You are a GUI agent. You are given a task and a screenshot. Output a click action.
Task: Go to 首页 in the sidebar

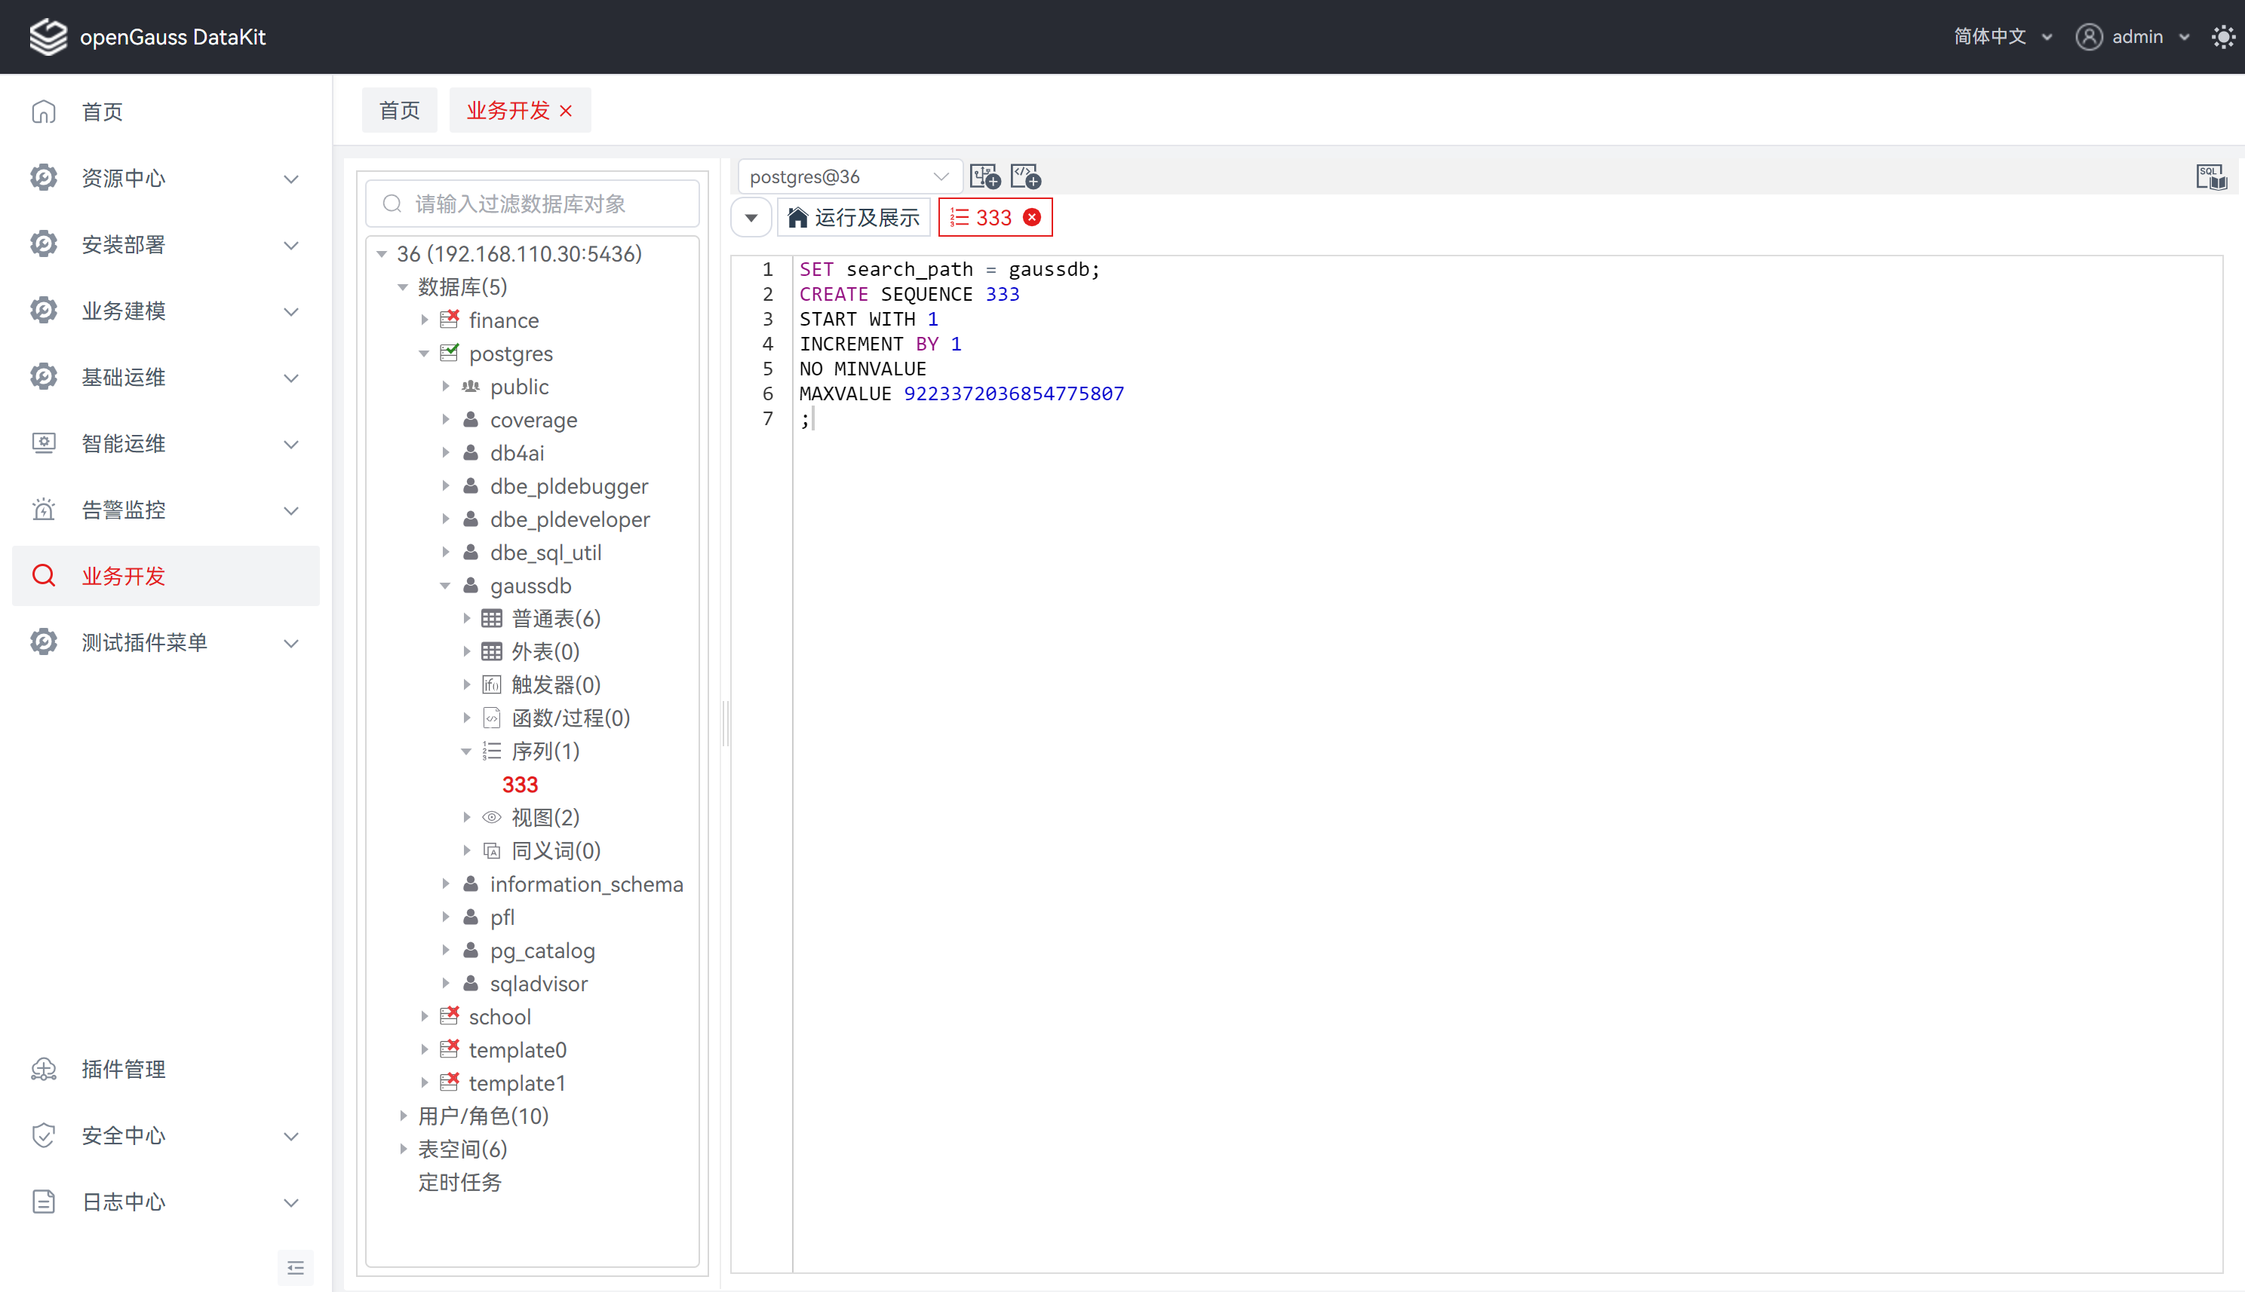tap(165, 112)
